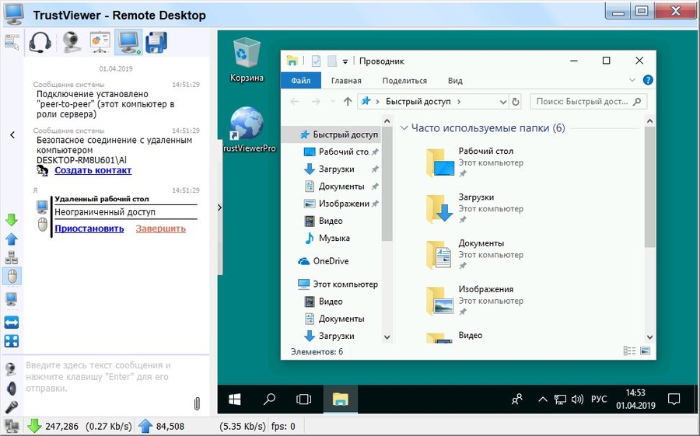Switch to the Главная ribbon tab
Image resolution: width=700 pixels, height=436 pixels.
(x=346, y=81)
